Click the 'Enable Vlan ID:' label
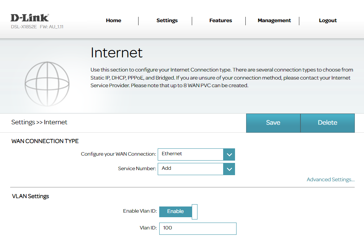 tap(140, 211)
